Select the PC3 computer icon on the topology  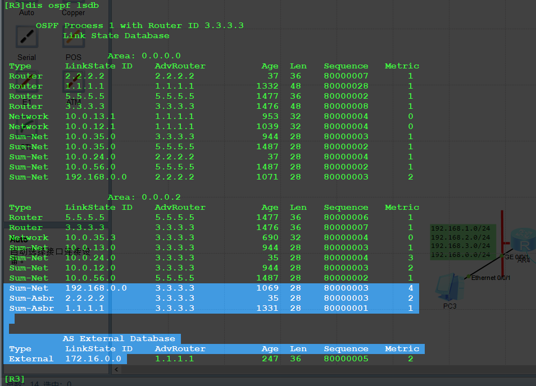(x=449, y=287)
